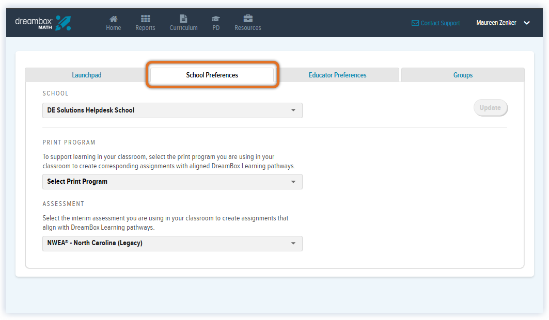Click the Contact Support link

[440, 23]
